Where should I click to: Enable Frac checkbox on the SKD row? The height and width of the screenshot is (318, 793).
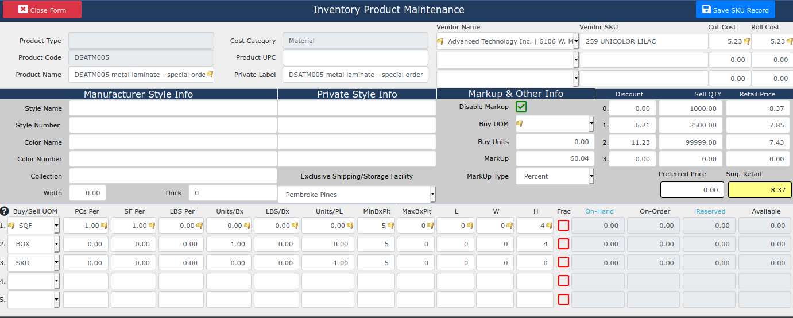tap(563, 262)
